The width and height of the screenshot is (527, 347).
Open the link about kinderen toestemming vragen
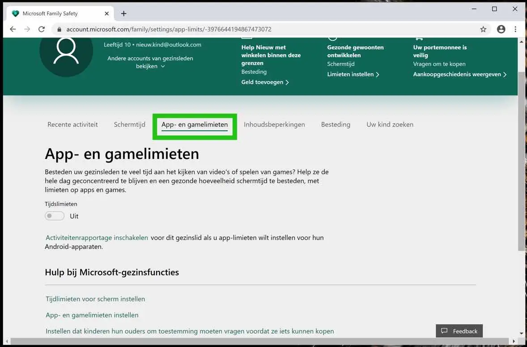190,331
